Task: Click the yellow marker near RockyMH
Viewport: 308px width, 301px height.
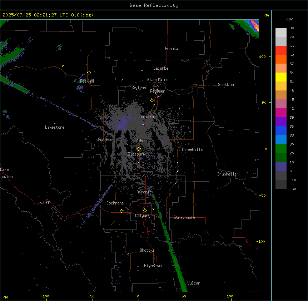Action: click(x=89, y=73)
